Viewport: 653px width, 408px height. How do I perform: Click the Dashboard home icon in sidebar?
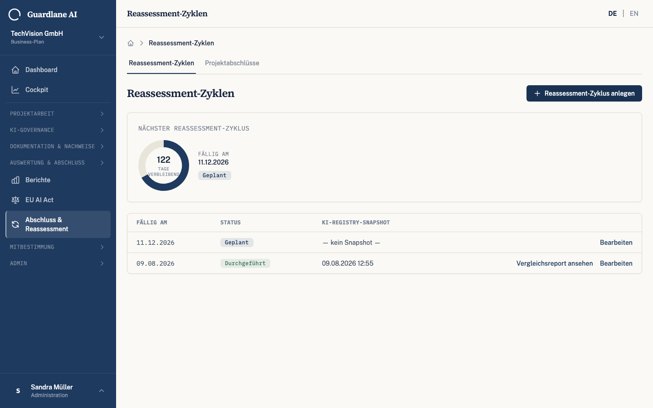(15, 70)
